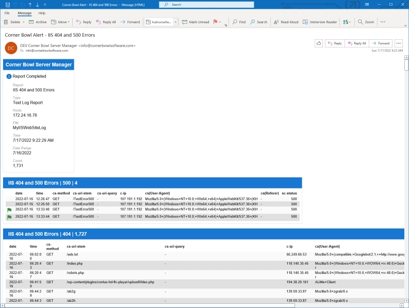Click the Corner Bowl Server Manager banner

(x=39, y=64)
